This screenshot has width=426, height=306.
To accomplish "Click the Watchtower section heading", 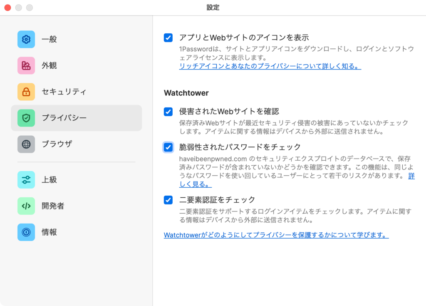I will (x=186, y=93).
